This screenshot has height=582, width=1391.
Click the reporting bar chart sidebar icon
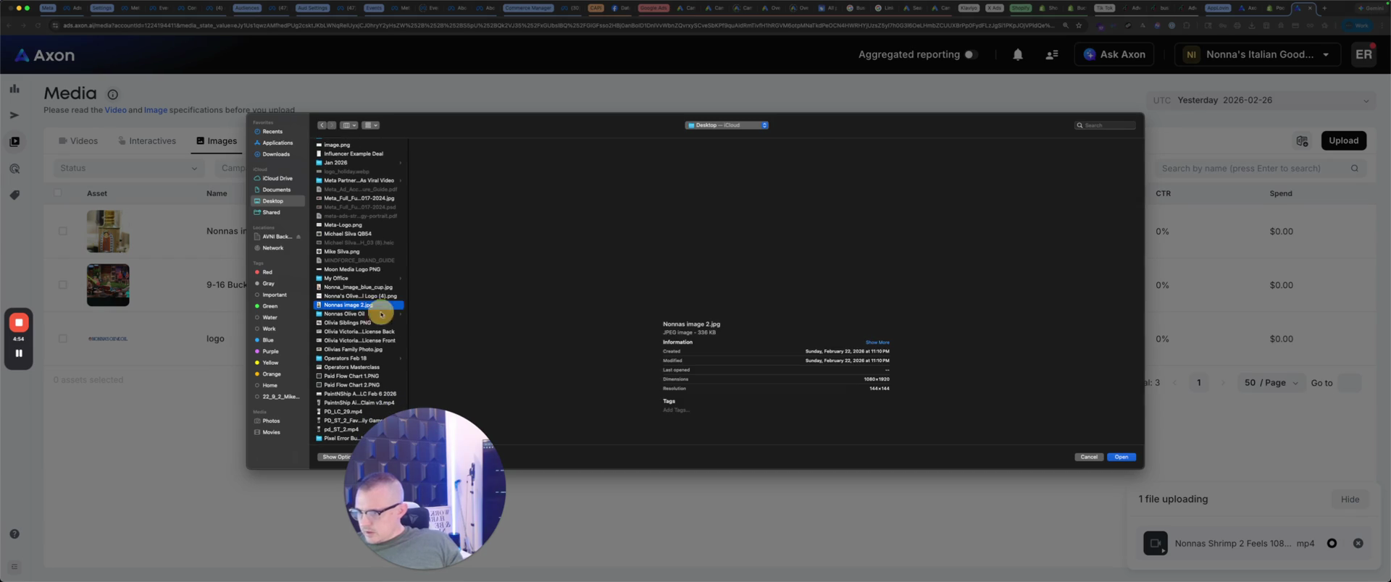pos(14,89)
